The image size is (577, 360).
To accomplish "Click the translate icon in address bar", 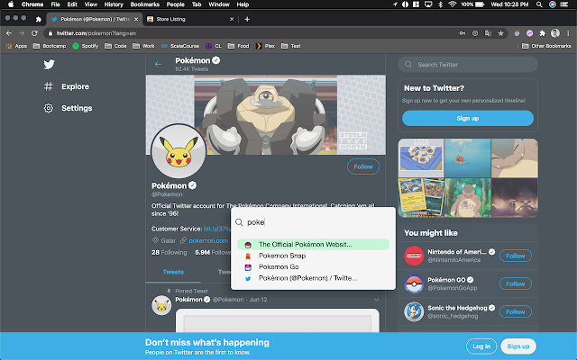I will coord(488,33).
